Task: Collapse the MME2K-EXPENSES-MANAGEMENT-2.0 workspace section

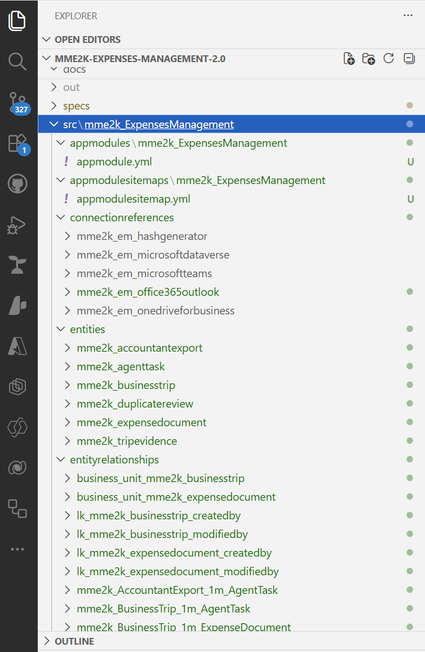Action: (140, 59)
